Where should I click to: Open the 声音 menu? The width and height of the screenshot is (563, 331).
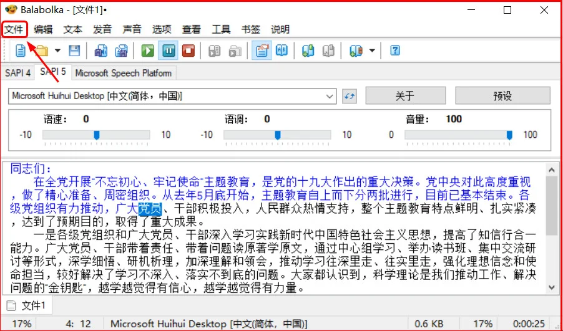tap(132, 29)
